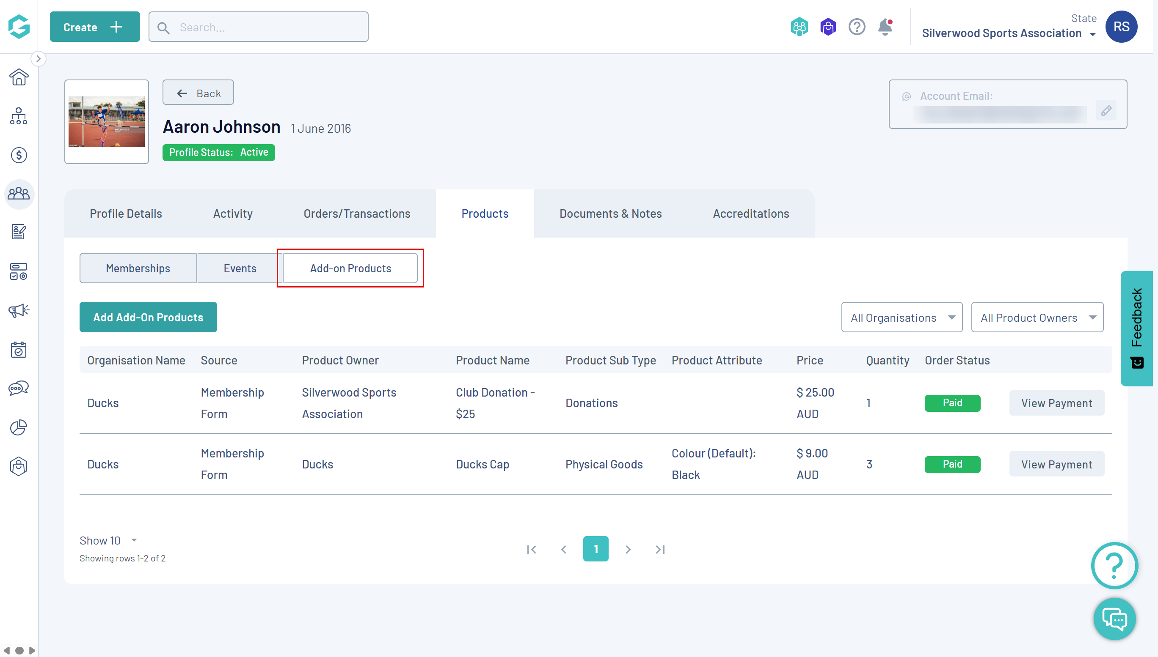Click the organisation hierarchy sidebar icon
The width and height of the screenshot is (1158, 657).
click(x=19, y=116)
